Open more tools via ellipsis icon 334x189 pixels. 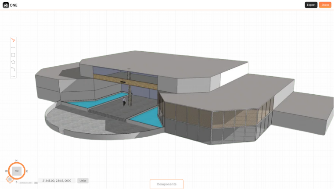click(13, 76)
